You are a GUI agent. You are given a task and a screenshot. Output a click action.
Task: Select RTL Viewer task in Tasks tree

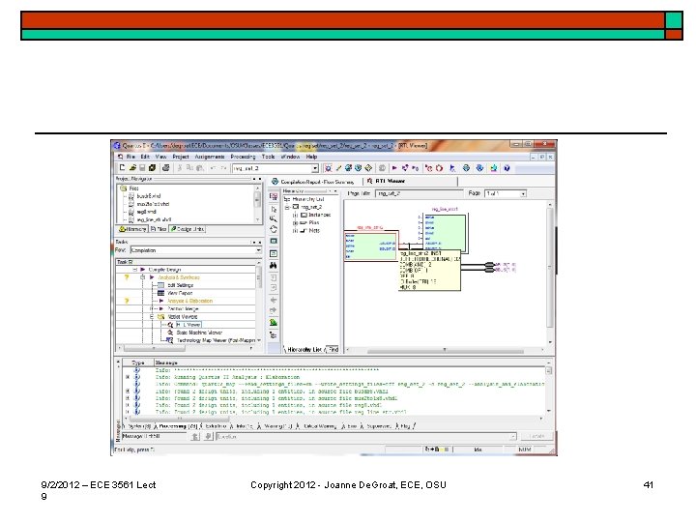(x=188, y=325)
